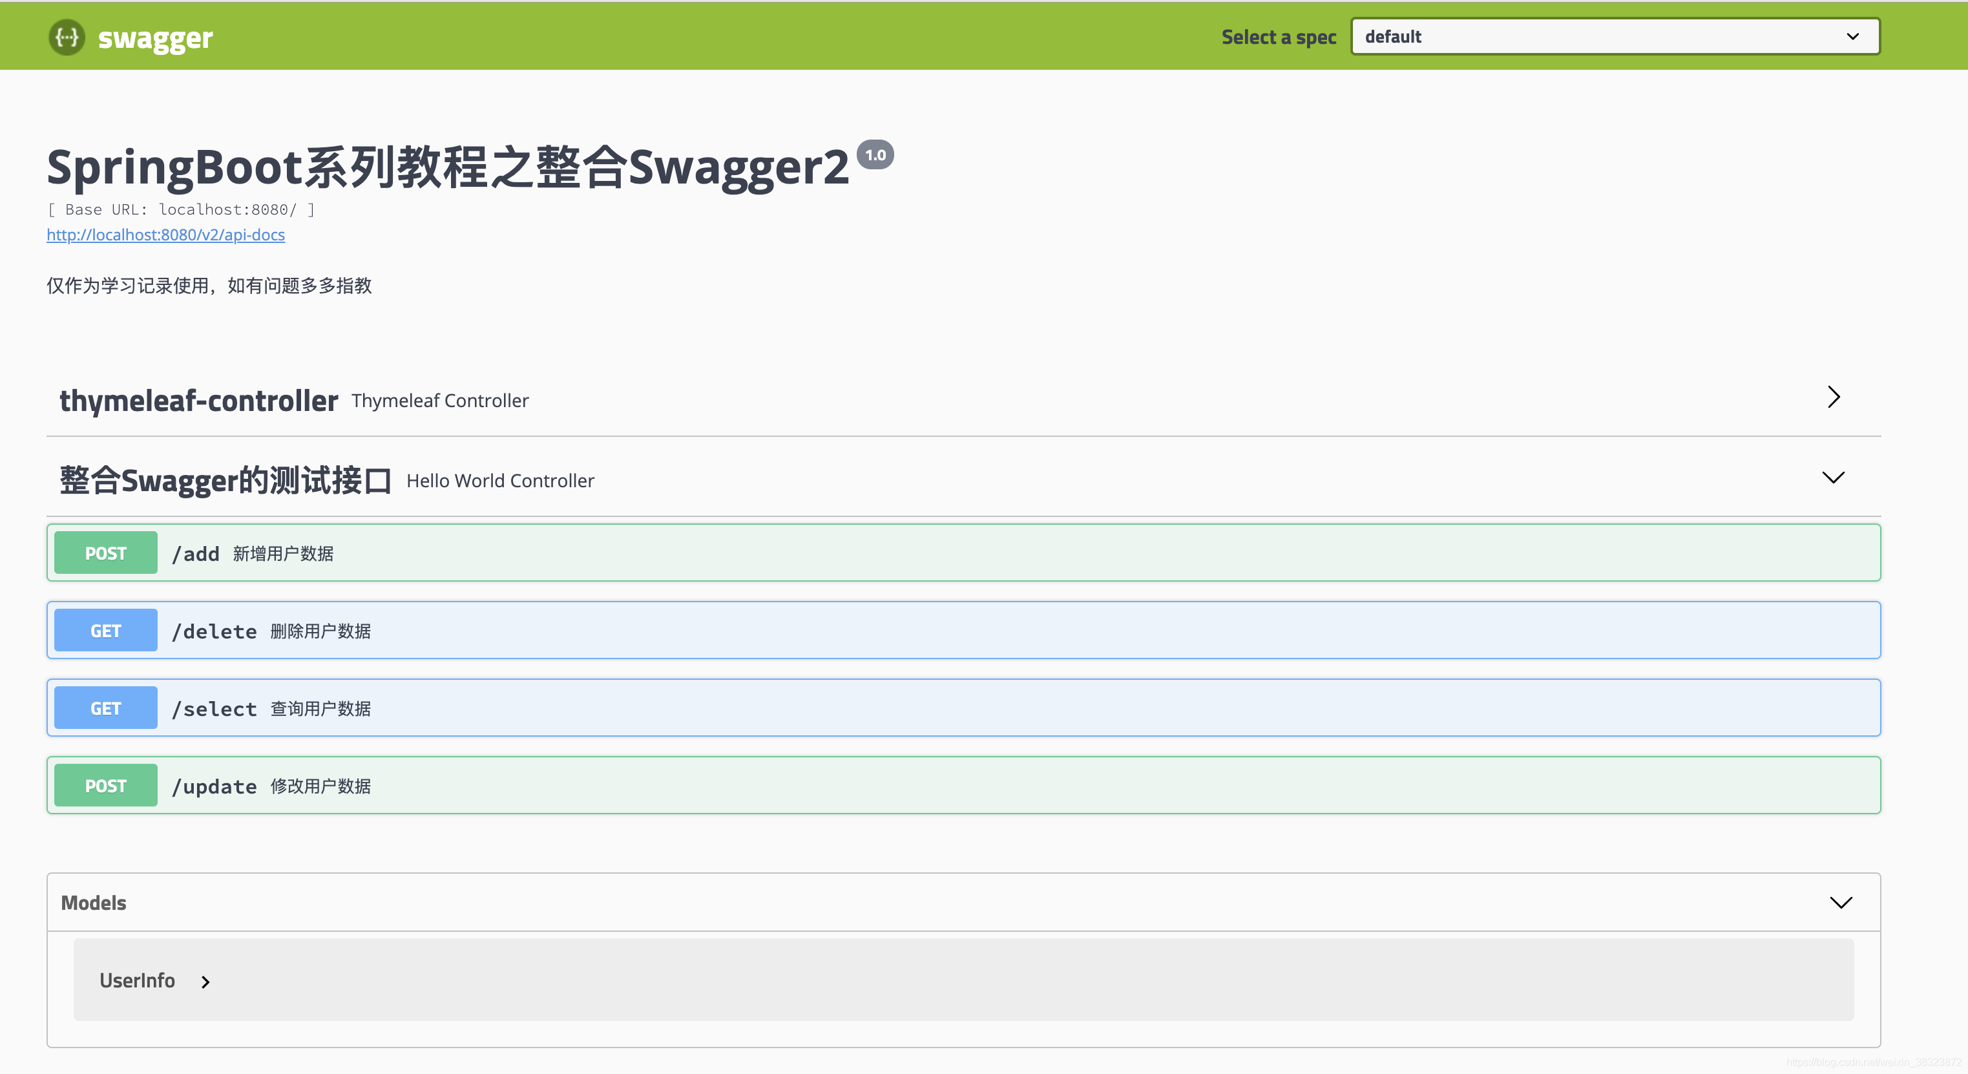Image resolution: width=1968 pixels, height=1074 pixels.
Task: Expand the /delete 删除用户数据 operation
Action: click(x=963, y=631)
